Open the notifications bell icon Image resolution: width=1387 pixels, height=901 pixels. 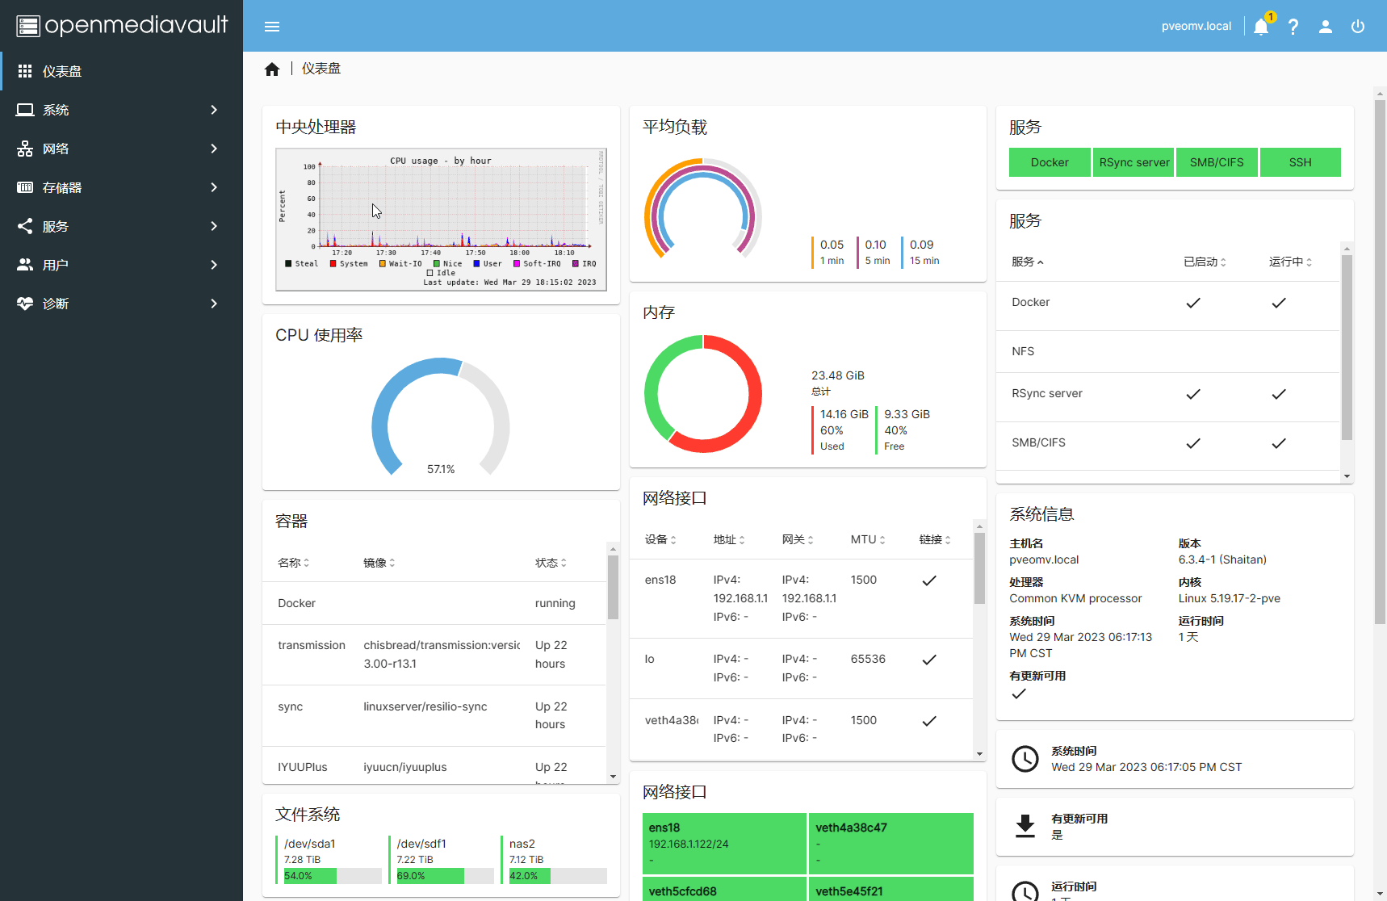click(1260, 27)
